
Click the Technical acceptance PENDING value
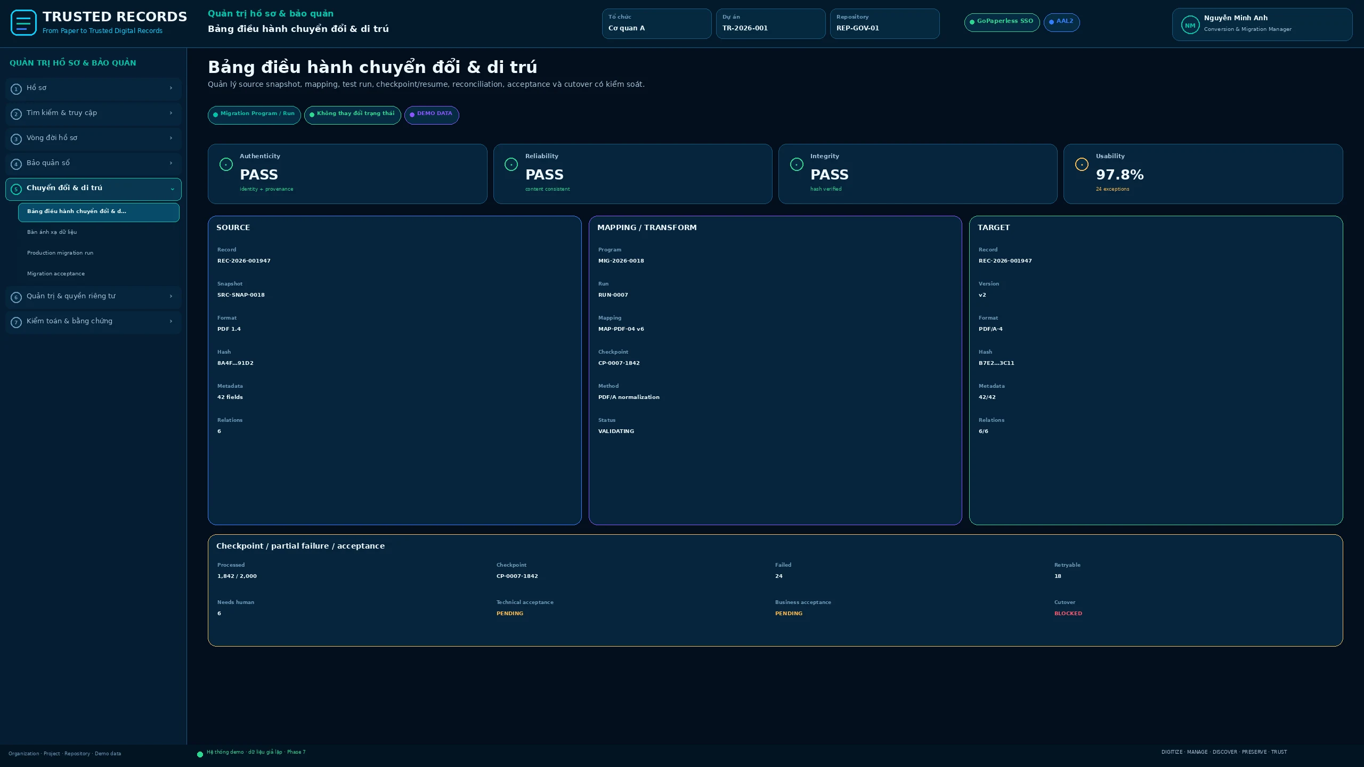pyautogui.click(x=509, y=614)
